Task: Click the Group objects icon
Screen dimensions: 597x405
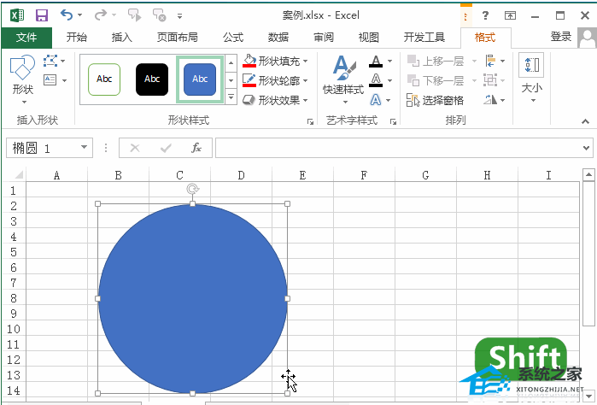Action: pos(490,80)
